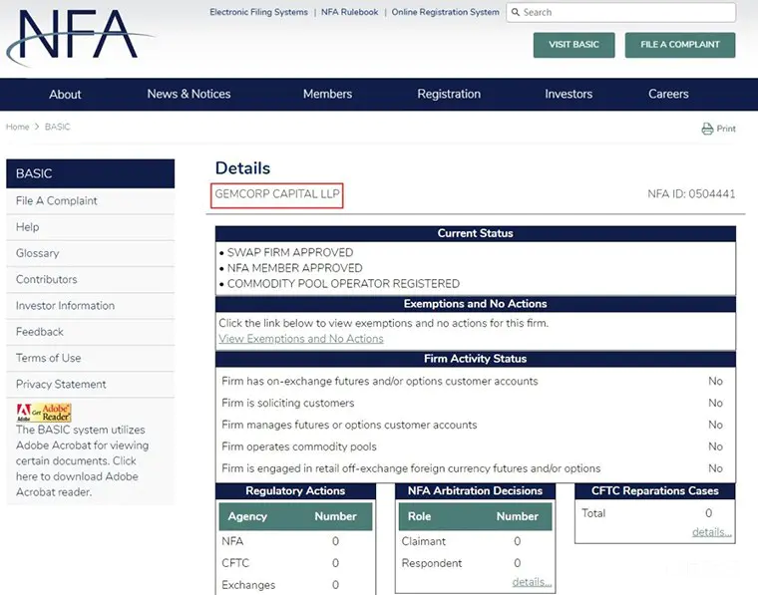The width and height of the screenshot is (758, 595).
Task: Click View Exemptions and No Actions link
Action: [300, 339]
